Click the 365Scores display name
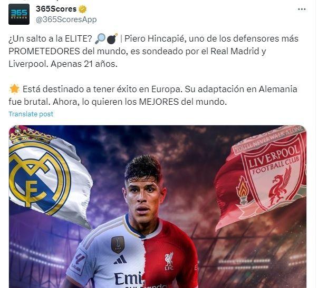This screenshot has width=318, height=288. pyautogui.click(x=56, y=9)
